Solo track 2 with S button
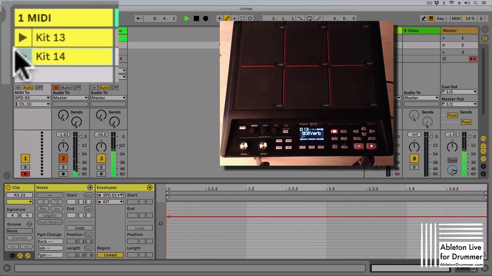Viewport: 492px width, 276px height. (63, 167)
